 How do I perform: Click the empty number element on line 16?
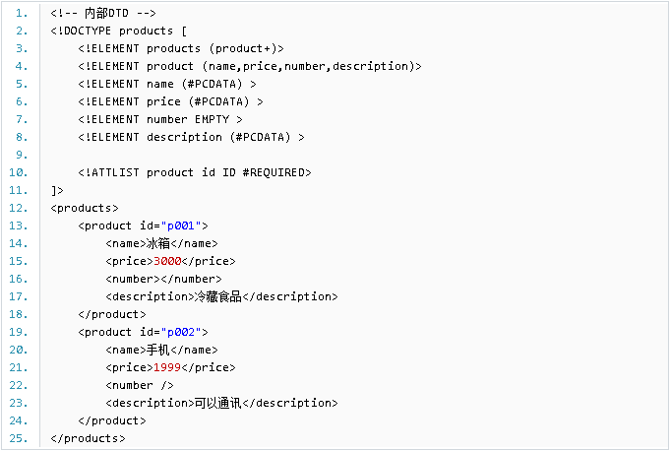click(163, 279)
